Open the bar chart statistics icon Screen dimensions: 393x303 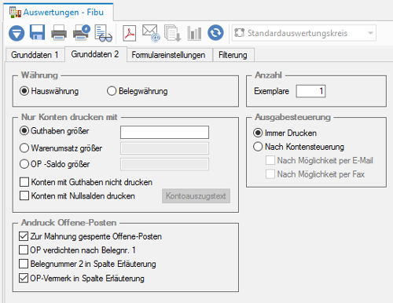[x=194, y=33]
